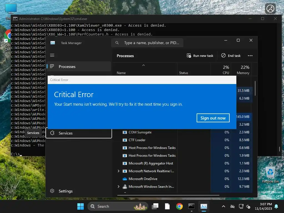Click the Settings gear icon in Task Manager
The width and height of the screenshot is (284, 213).
click(52, 191)
